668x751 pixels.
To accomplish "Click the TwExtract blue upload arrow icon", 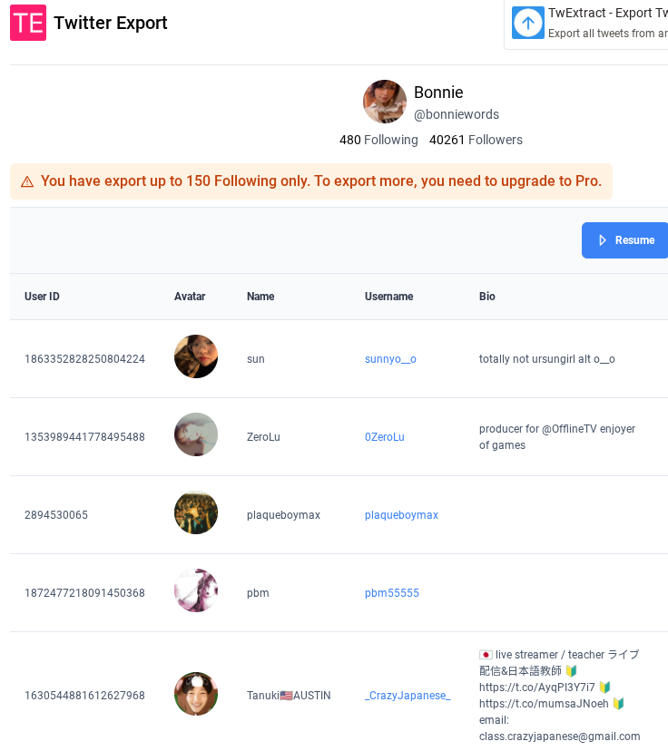I will (x=527, y=23).
